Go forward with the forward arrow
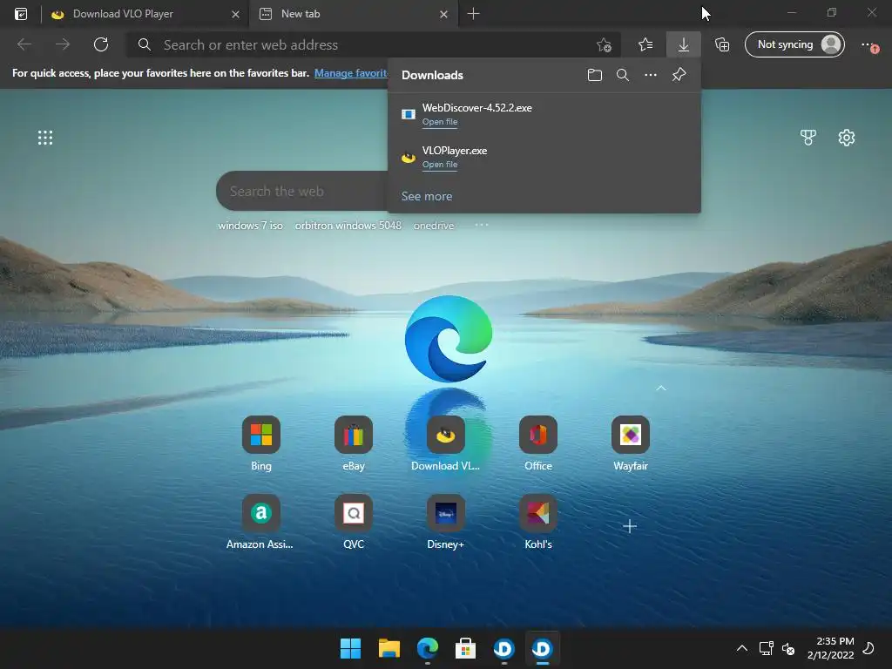 click(63, 44)
